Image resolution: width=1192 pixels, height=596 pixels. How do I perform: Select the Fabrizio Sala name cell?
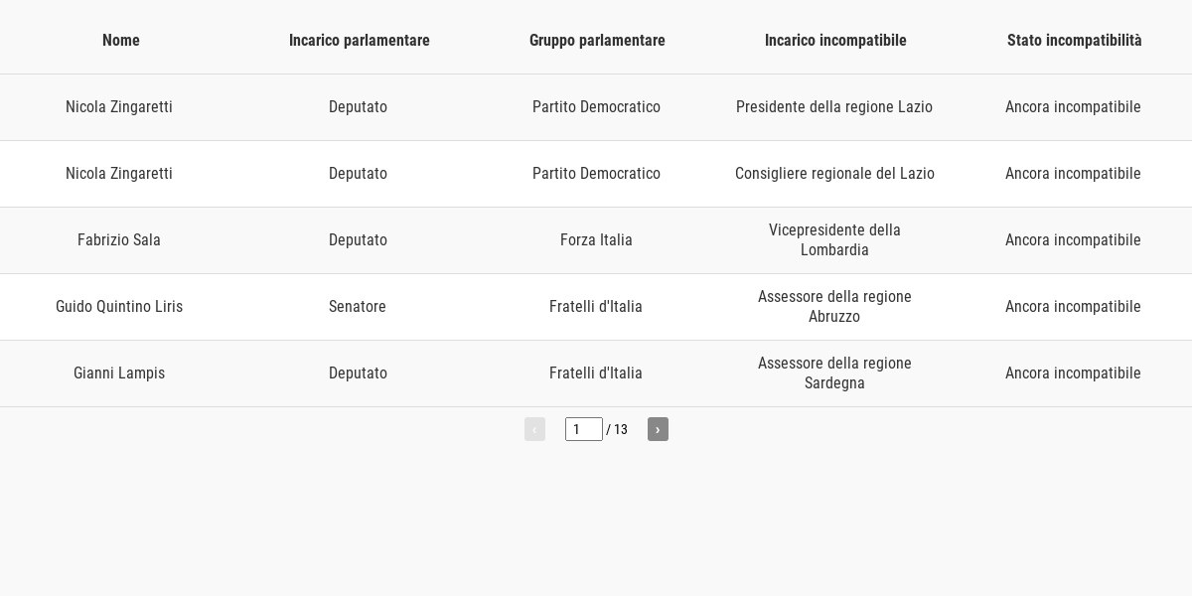119,240
